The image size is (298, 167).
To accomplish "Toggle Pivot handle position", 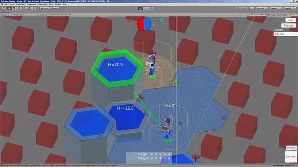I will 44,8.
